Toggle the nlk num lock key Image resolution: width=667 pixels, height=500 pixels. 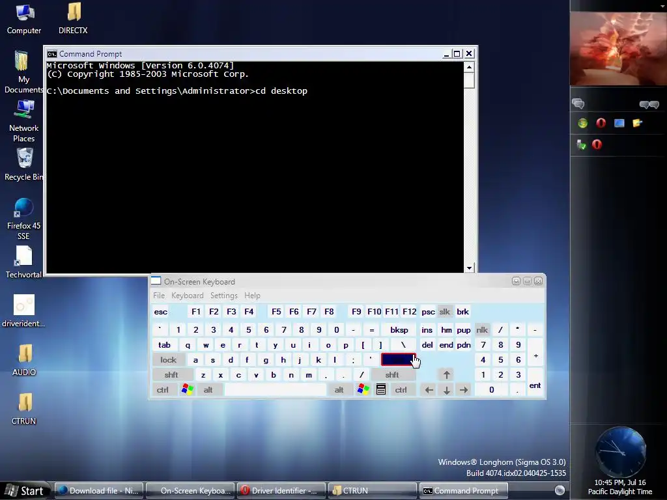point(482,330)
